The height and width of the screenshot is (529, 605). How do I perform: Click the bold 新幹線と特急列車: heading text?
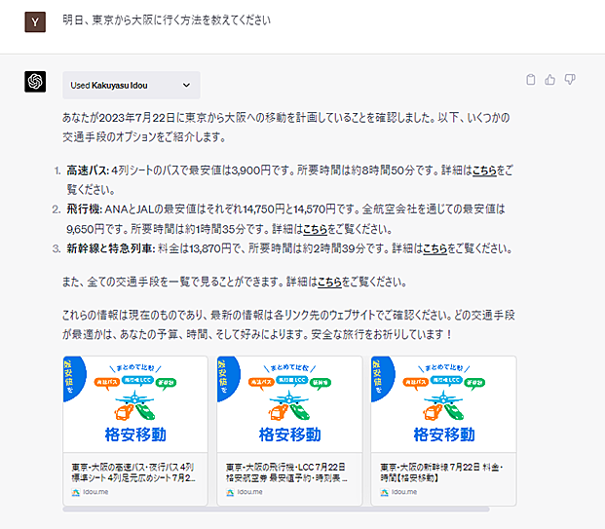coord(111,248)
